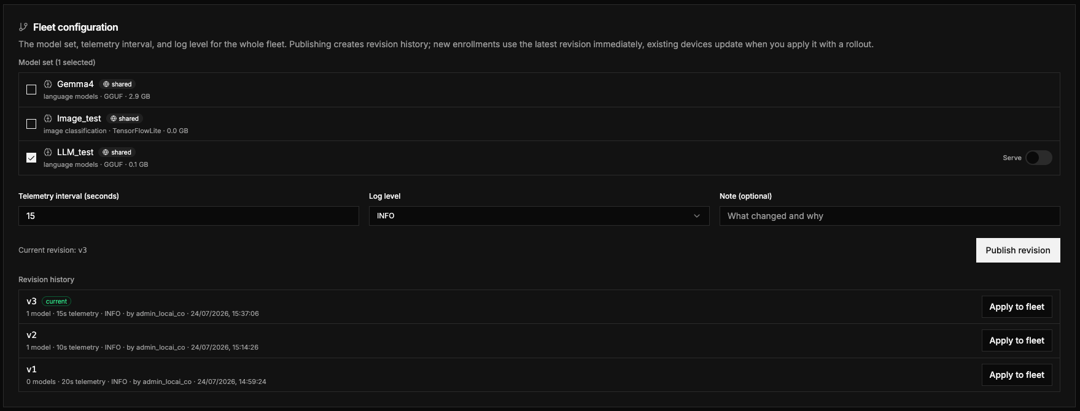Apply revision v3 to fleet
Image resolution: width=1080 pixels, height=411 pixels.
1017,307
